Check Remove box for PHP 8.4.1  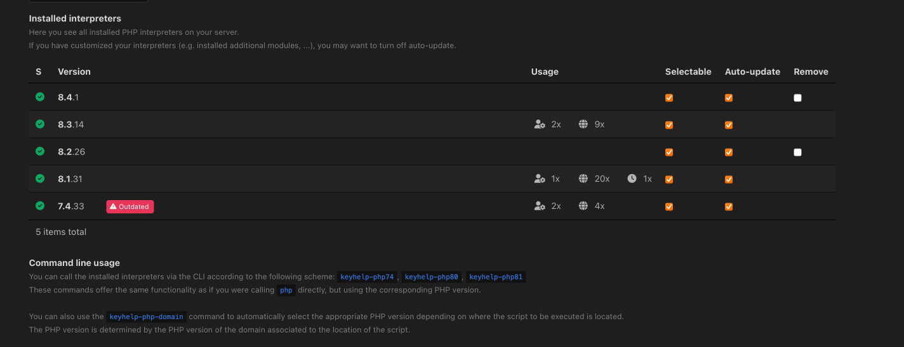(x=797, y=98)
